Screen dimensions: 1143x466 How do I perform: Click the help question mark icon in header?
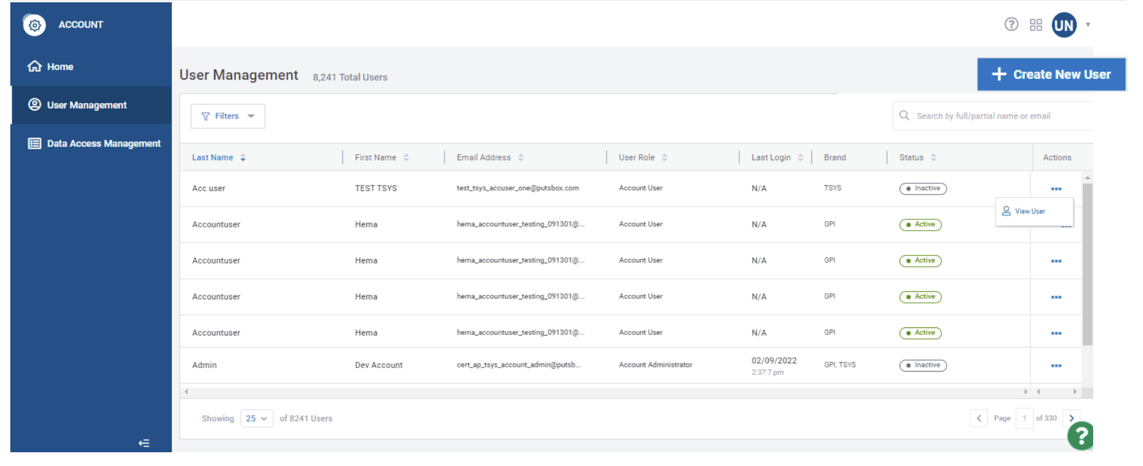point(1011,25)
